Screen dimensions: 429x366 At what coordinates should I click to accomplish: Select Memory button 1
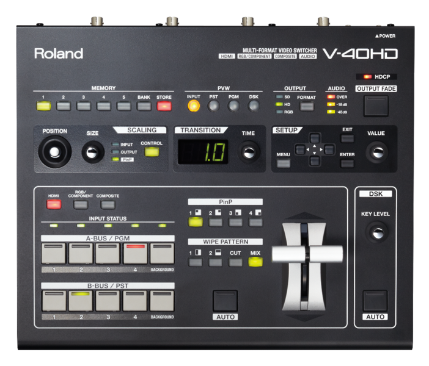coord(43,106)
